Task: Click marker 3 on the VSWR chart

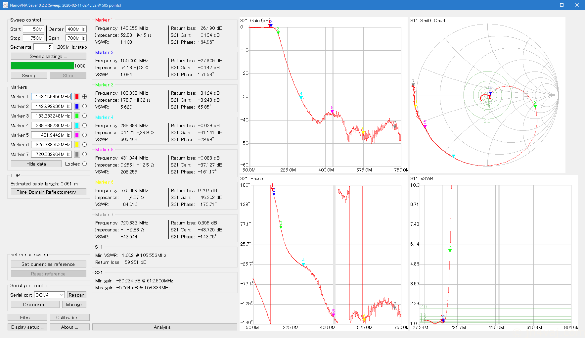Action: [450, 251]
